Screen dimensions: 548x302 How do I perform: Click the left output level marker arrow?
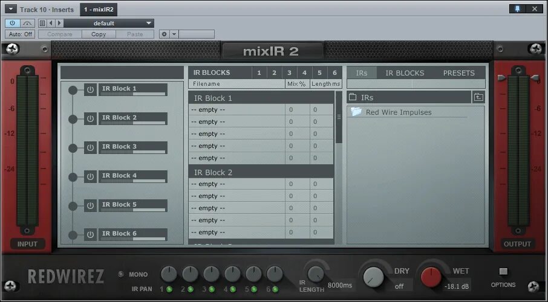tap(502, 78)
